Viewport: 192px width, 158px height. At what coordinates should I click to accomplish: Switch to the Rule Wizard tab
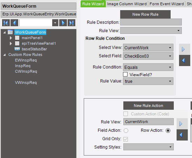(93, 4)
